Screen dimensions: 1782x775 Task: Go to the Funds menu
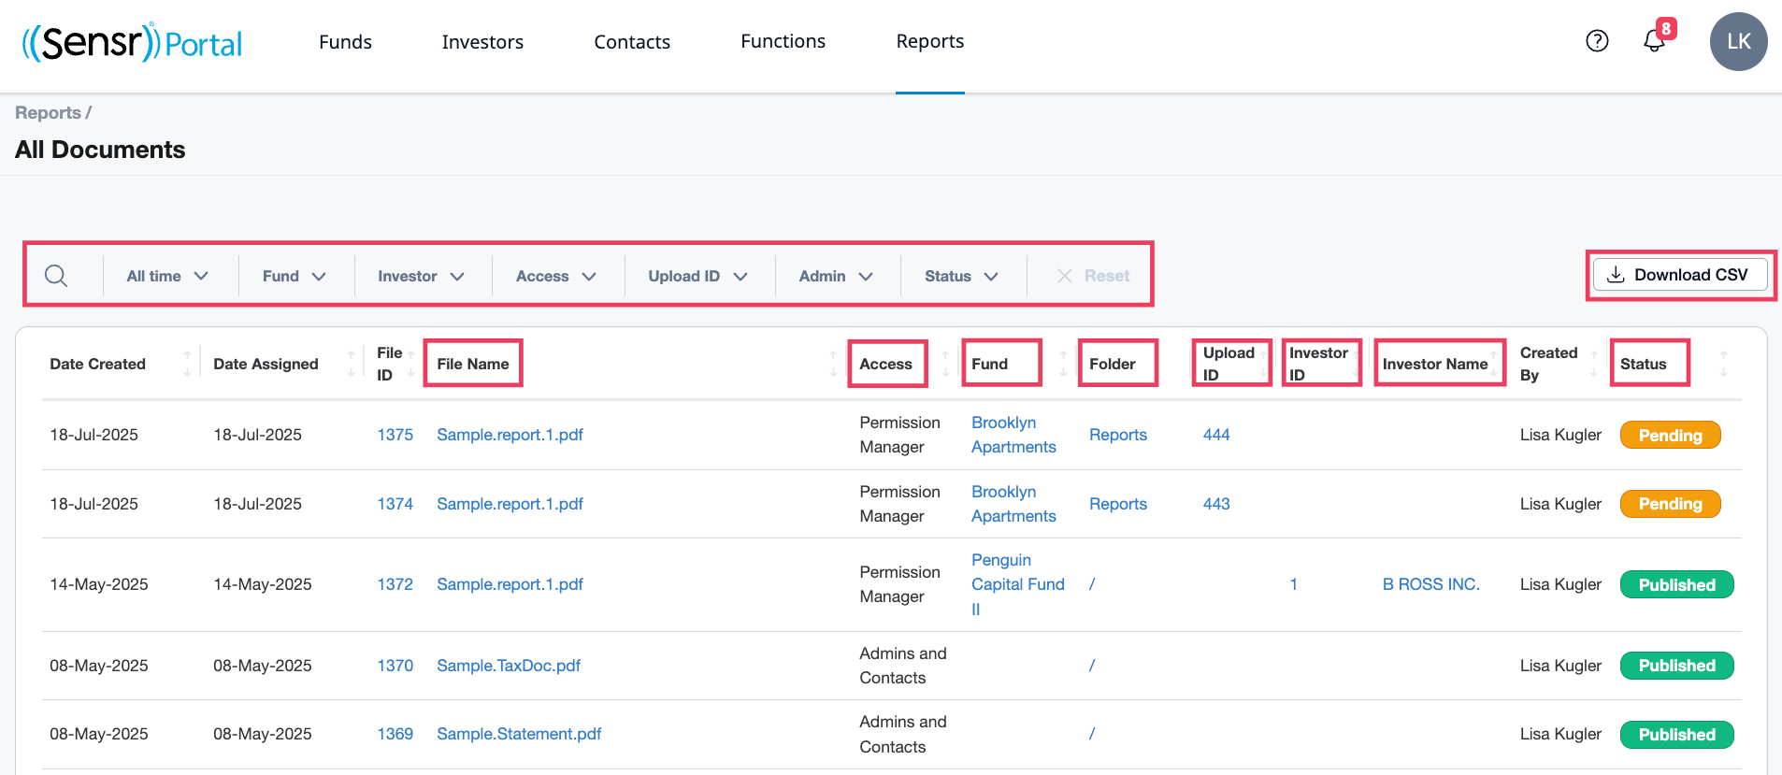pyautogui.click(x=345, y=42)
